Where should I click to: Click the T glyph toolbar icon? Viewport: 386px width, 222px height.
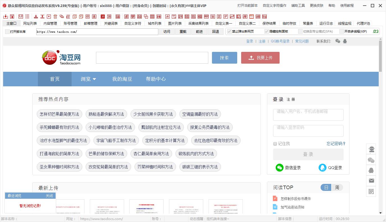click(174, 17)
